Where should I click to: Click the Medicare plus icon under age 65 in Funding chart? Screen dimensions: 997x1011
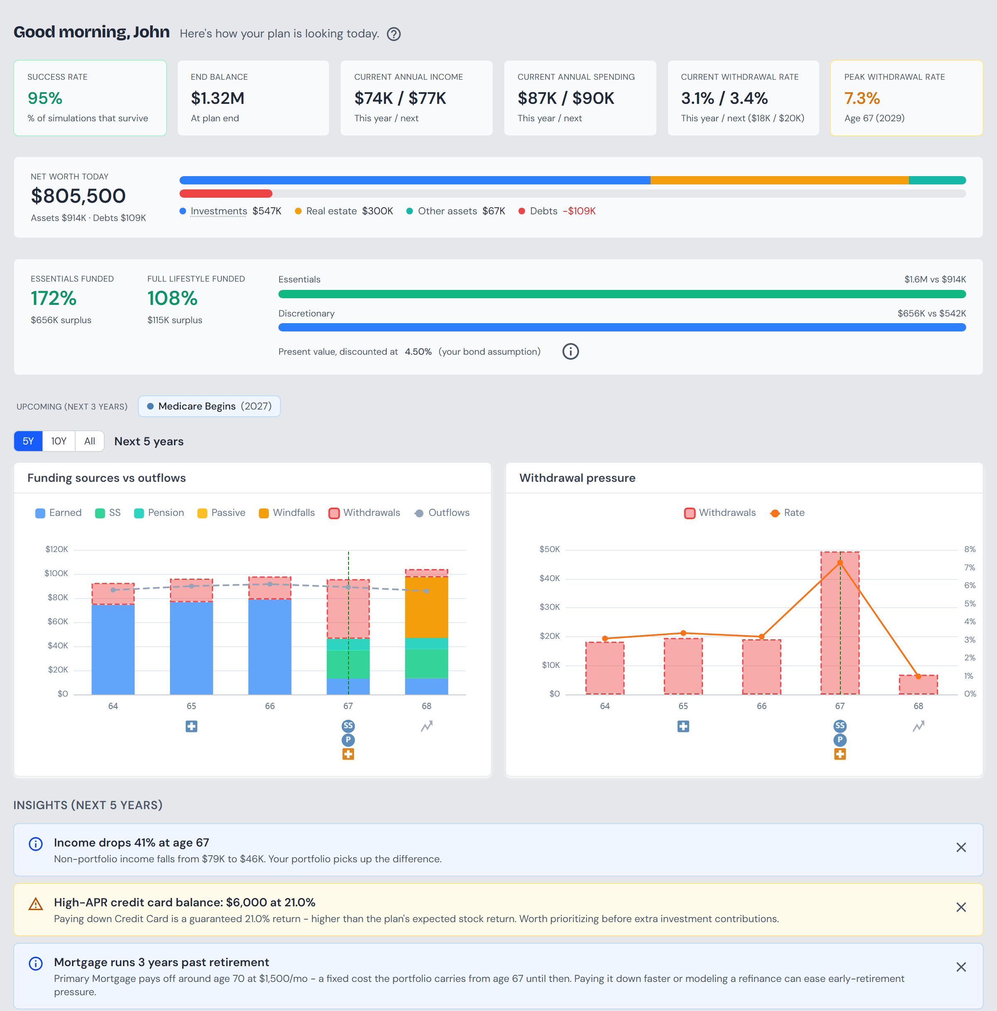(192, 726)
